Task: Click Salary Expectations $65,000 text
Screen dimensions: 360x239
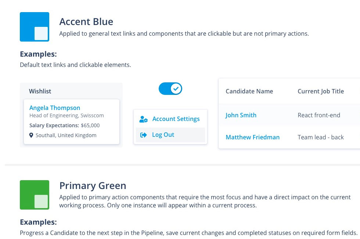Action: coord(65,125)
